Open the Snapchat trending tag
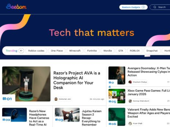Image resolution: width=170 pixels, height=127 pixels. pyautogui.click(x=152, y=51)
